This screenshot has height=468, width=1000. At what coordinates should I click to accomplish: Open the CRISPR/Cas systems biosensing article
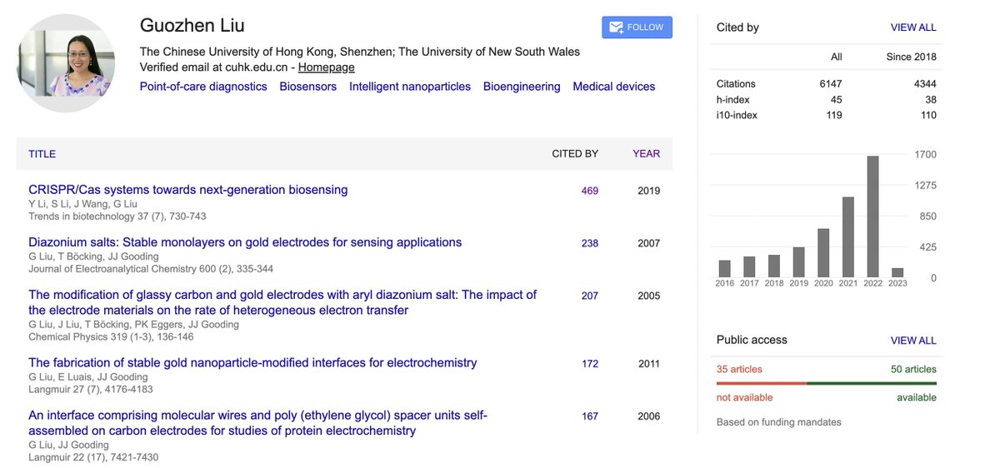(x=188, y=190)
